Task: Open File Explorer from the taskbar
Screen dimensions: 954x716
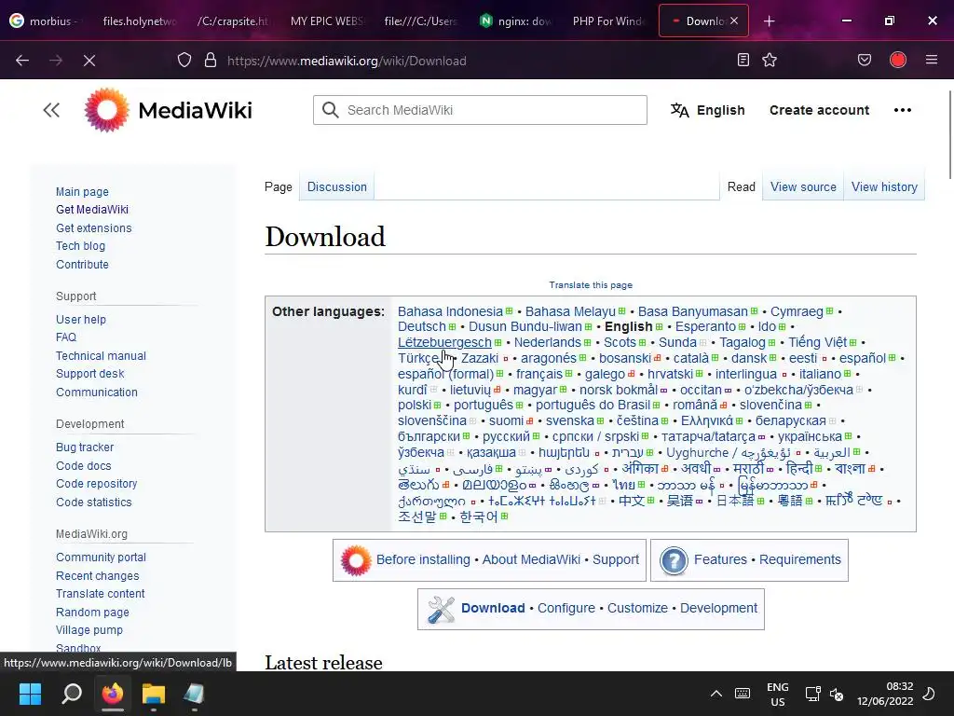Action: pyautogui.click(x=154, y=694)
